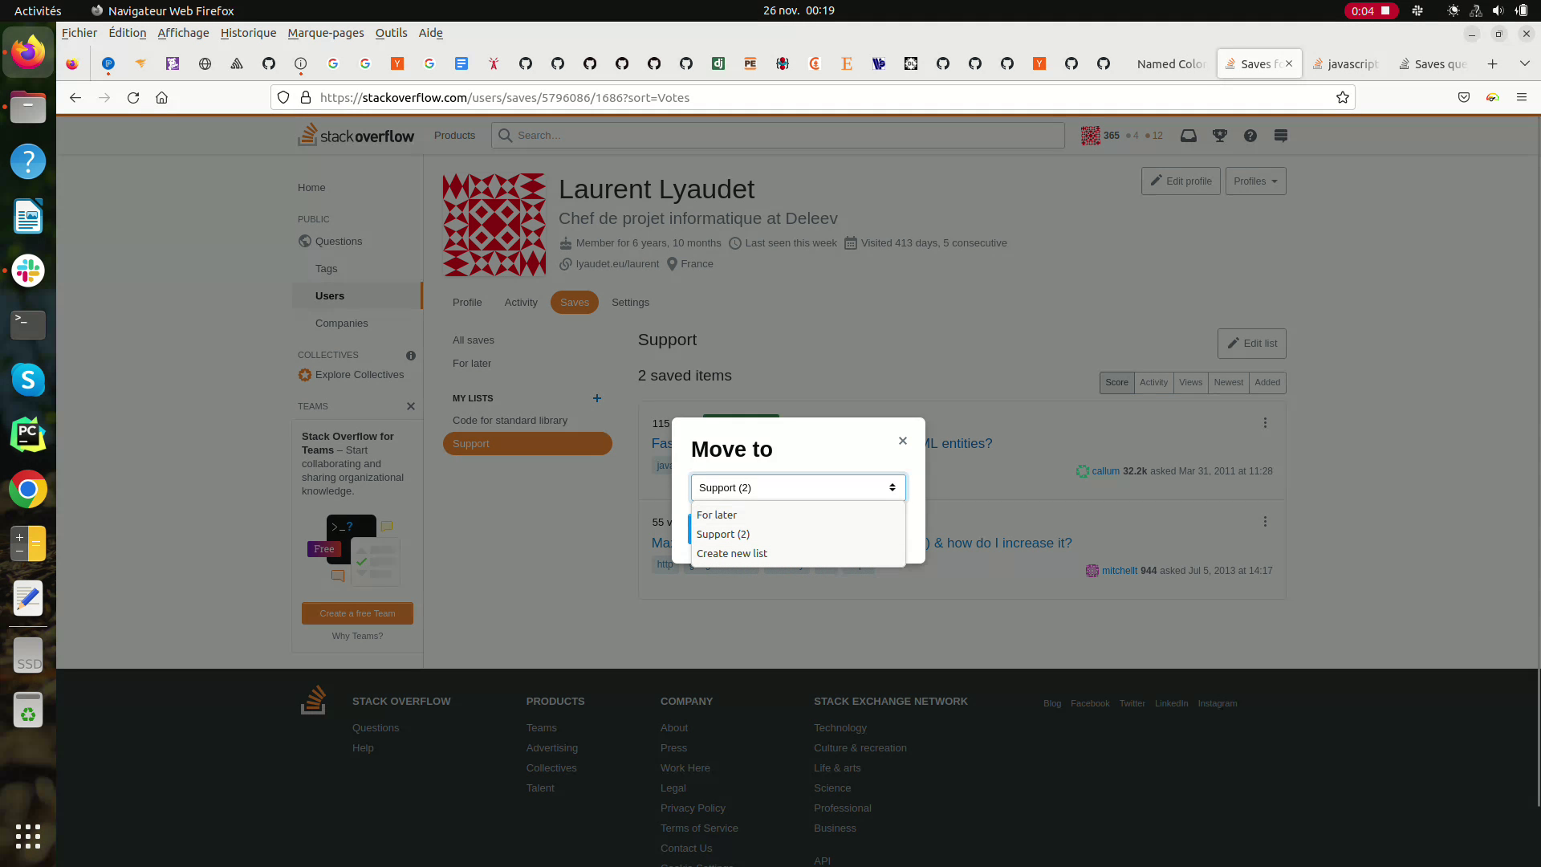Choose 'For later' in the dropdown list
This screenshot has height=867, width=1541.
[x=799, y=515]
